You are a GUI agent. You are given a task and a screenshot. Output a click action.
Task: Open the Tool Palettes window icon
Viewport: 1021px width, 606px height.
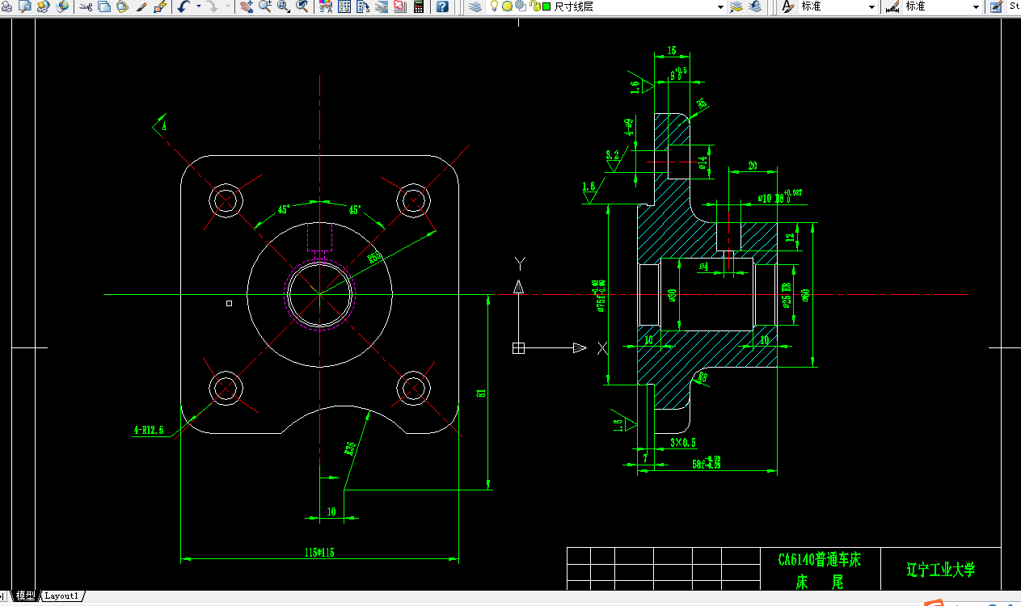(363, 6)
